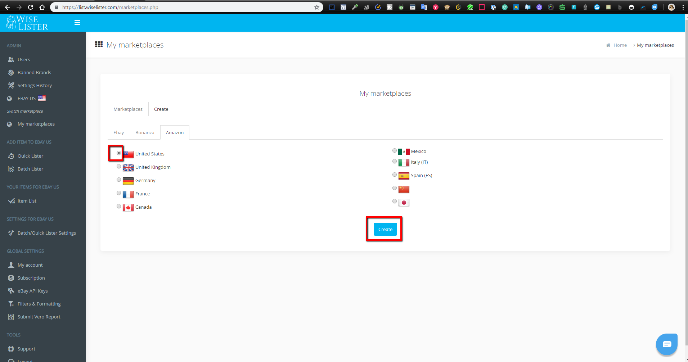Click the browser address bar URL
This screenshot has height=362, width=688.
(x=110, y=7)
